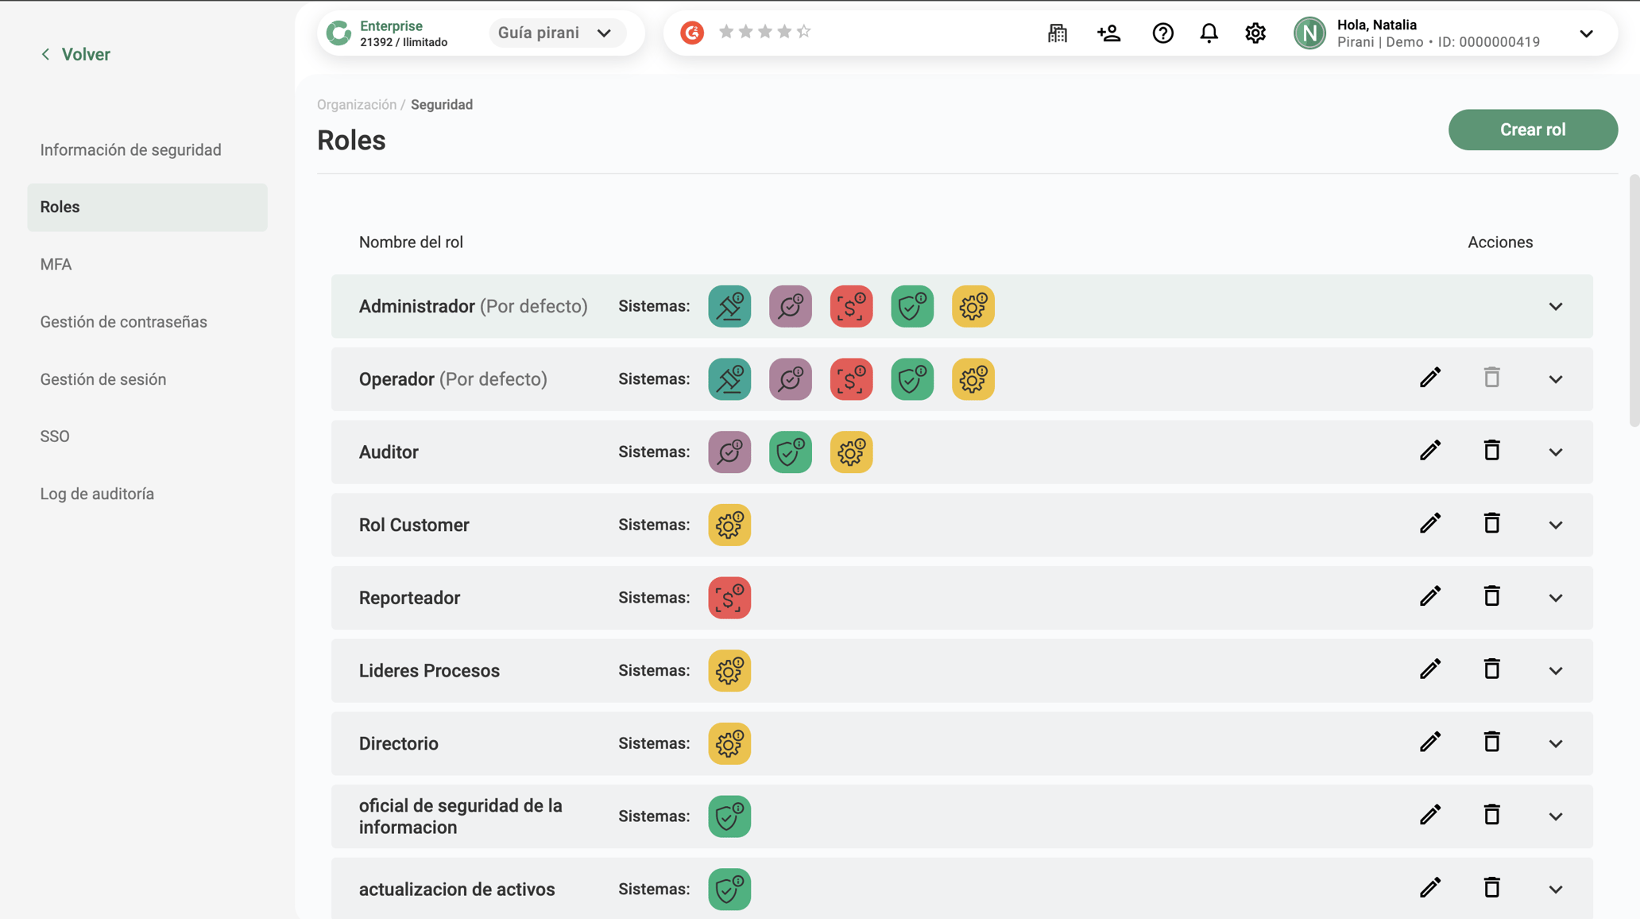Viewport: 1640px width, 919px height.
Task: Open the settings gear in header
Action: click(x=1255, y=33)
